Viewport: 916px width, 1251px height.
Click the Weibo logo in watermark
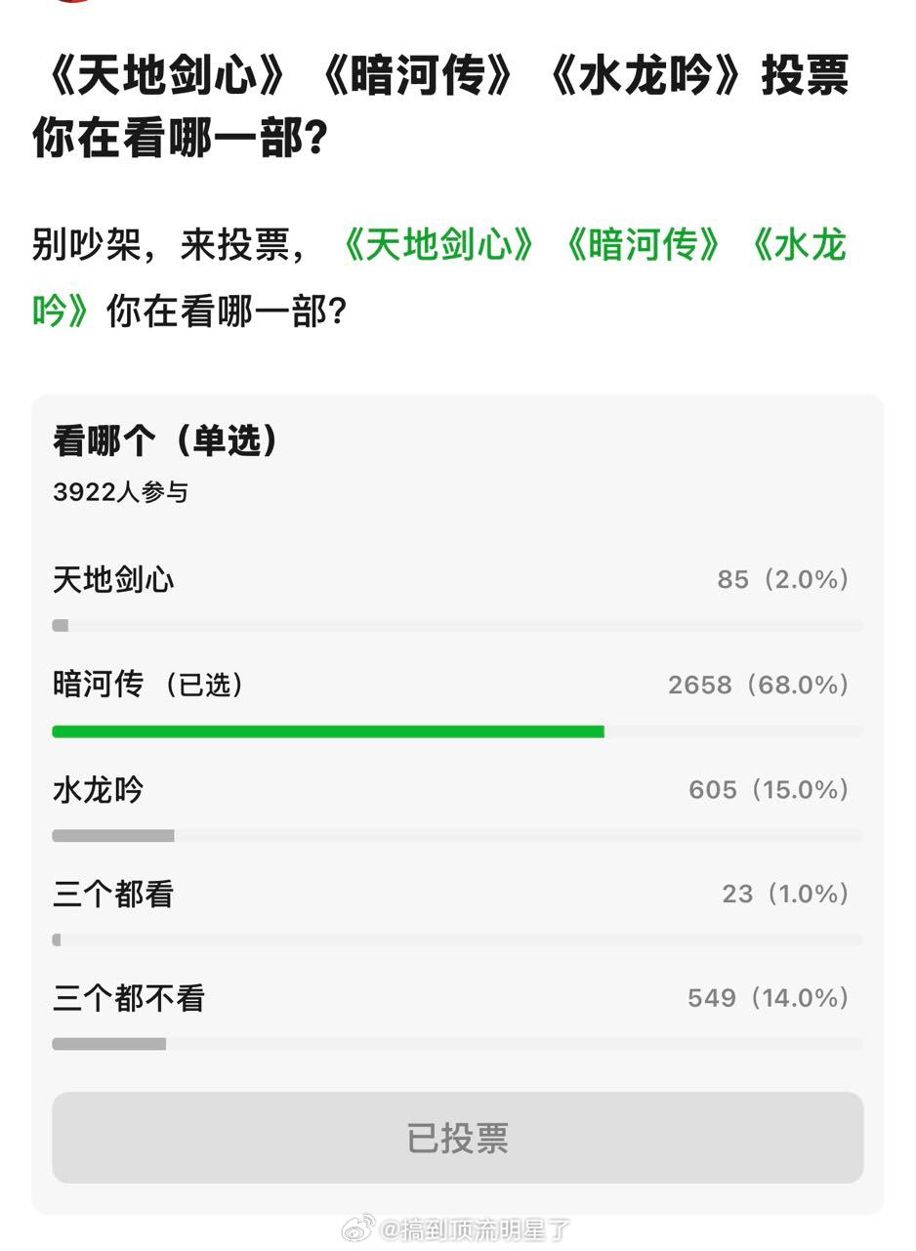(357, 1230)
